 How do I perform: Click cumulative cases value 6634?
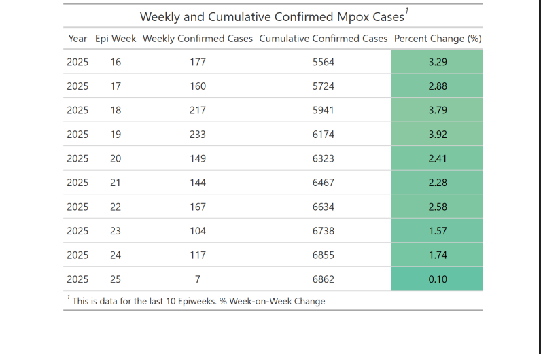(324, 207)
